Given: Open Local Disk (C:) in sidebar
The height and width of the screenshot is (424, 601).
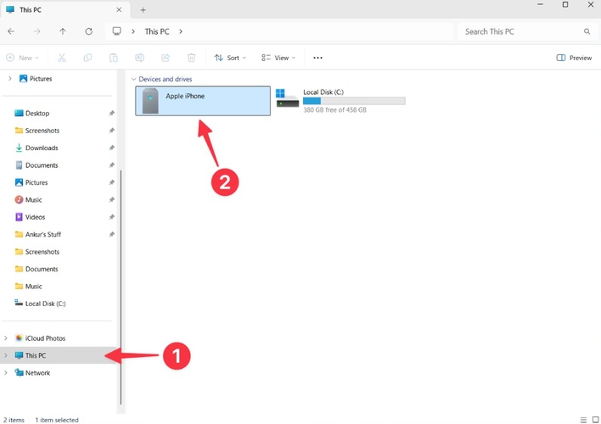Looking at the screenshot, I should [x=40, y=304].
